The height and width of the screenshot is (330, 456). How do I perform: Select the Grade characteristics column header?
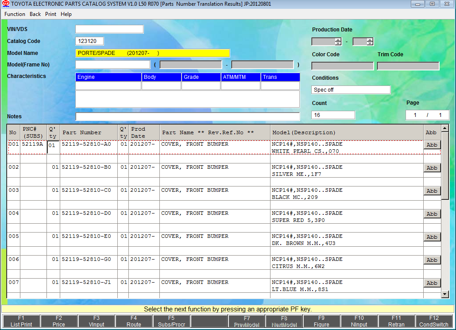coord(201,77)
